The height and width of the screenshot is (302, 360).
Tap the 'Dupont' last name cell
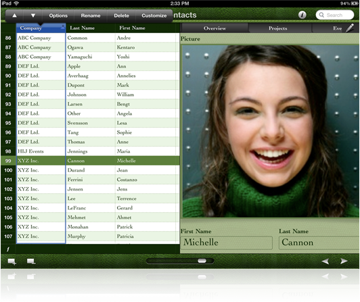tap(91, 85)
